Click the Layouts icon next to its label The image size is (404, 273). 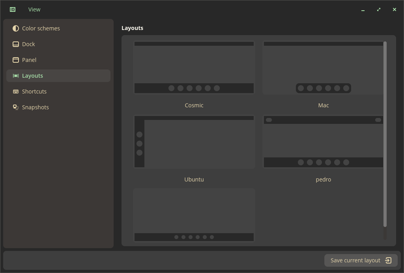[x=15, y=75]
